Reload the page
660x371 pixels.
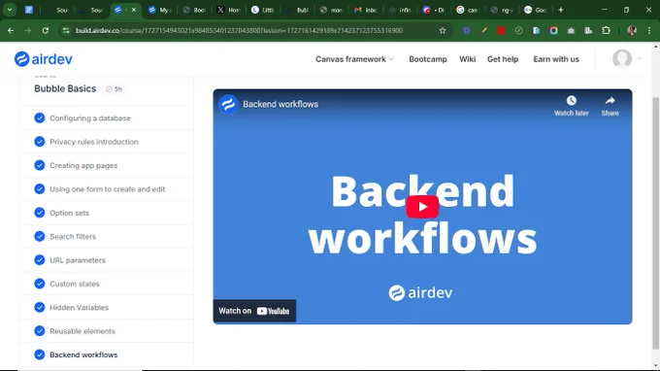point(46,30)
